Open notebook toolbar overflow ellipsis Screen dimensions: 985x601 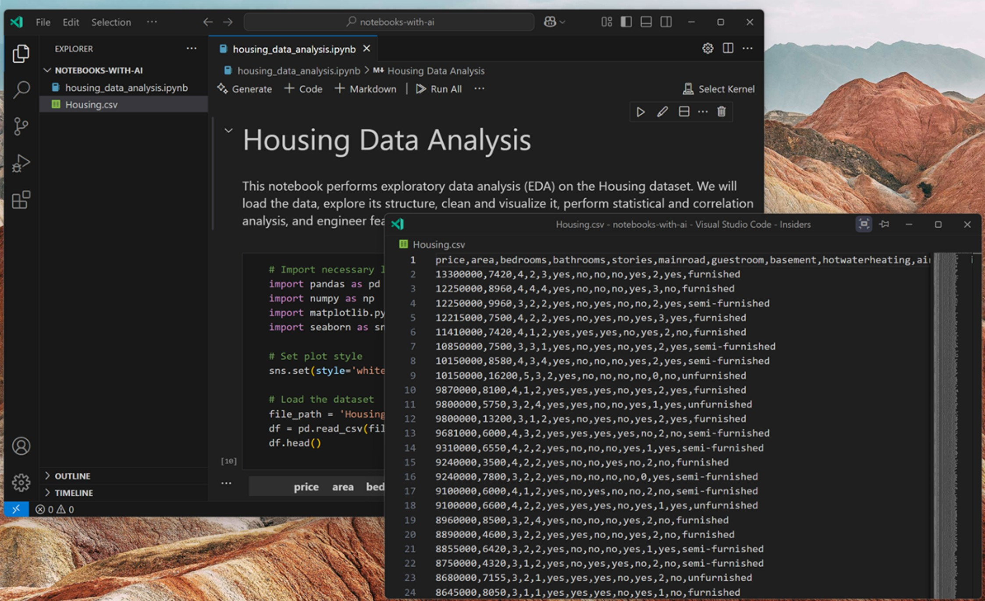click(x=480, y=89)
